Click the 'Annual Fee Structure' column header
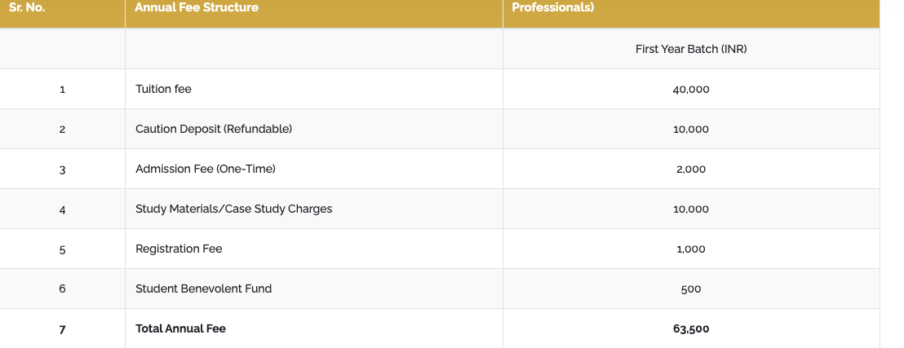The height and width of the screenshot is (348, 904). [197, 7]
